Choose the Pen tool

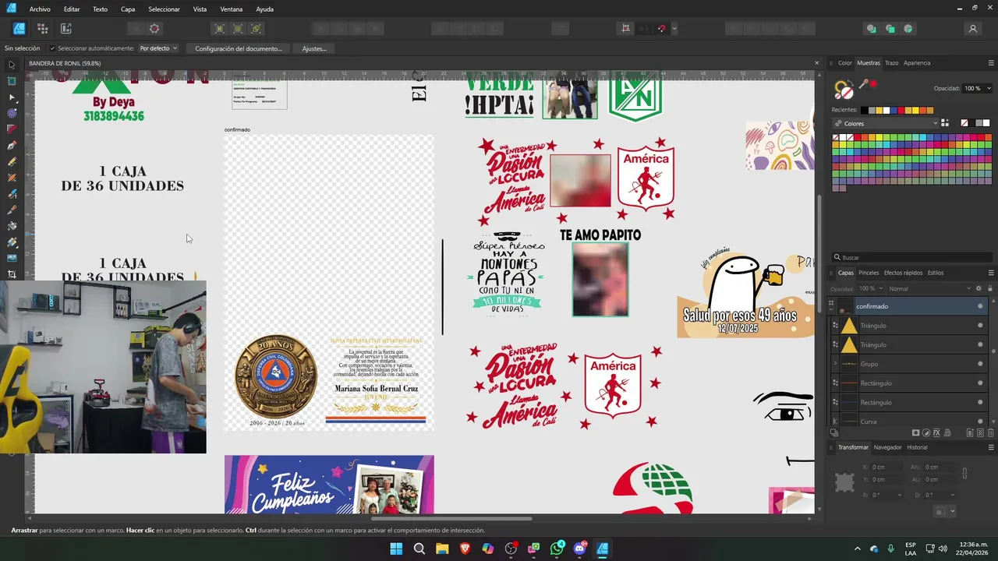point(12,146)
